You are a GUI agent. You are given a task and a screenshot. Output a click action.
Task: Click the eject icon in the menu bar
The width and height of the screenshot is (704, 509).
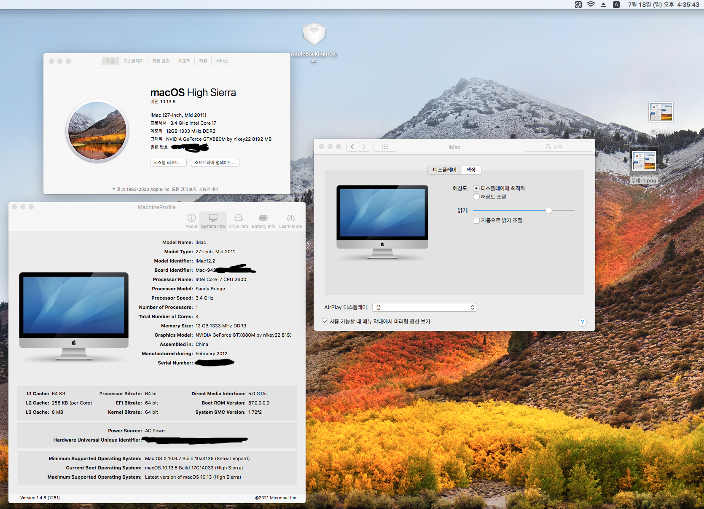[603, 5]
